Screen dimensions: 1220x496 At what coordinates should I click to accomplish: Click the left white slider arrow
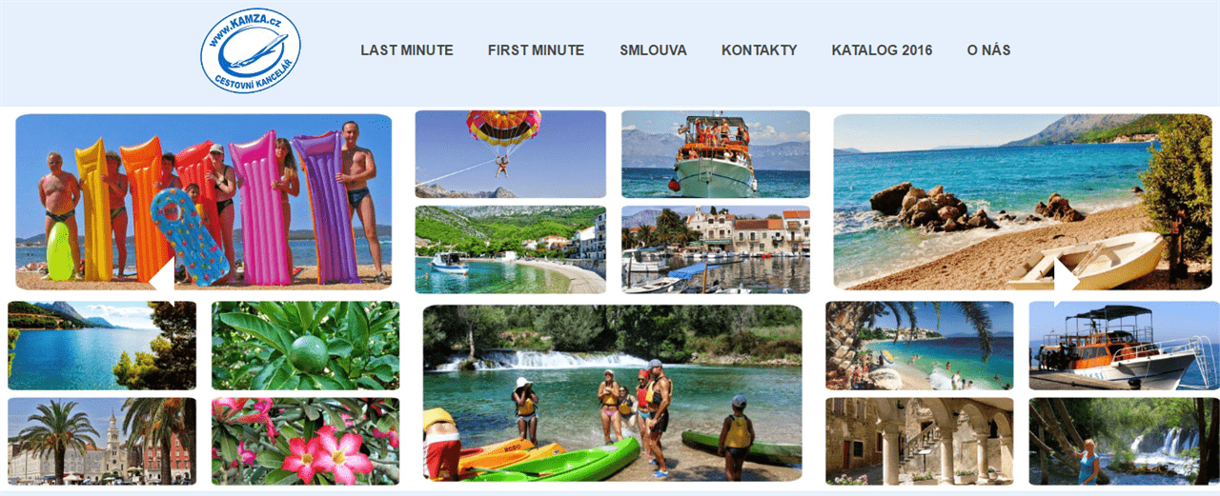click(x=162, y=277)
